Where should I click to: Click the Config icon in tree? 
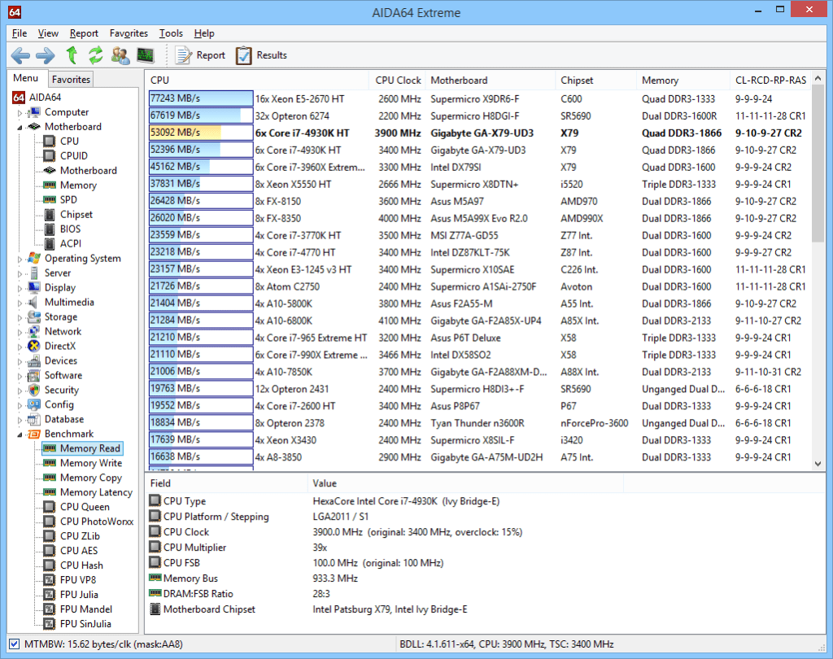point(34,404)
